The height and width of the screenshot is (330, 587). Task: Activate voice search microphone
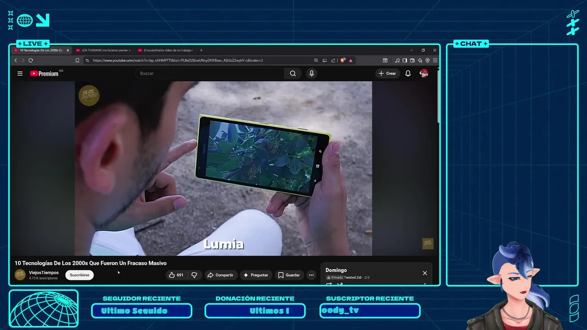coord(311,73)
